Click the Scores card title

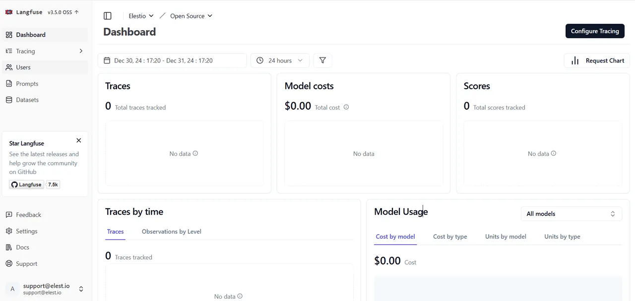tap(477, 86)
